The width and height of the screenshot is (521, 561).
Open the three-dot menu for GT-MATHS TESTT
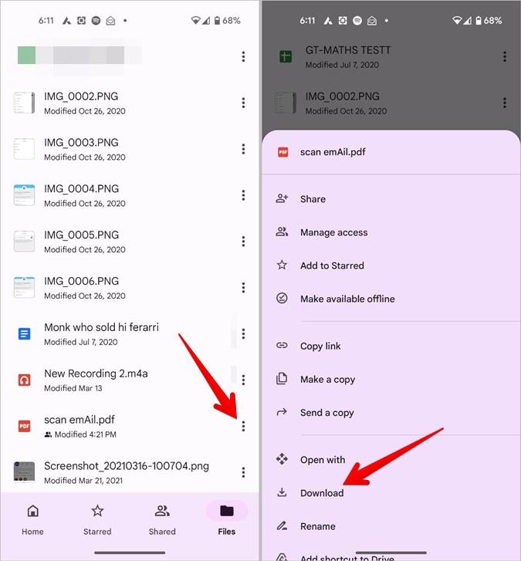[x=505, y=56]
